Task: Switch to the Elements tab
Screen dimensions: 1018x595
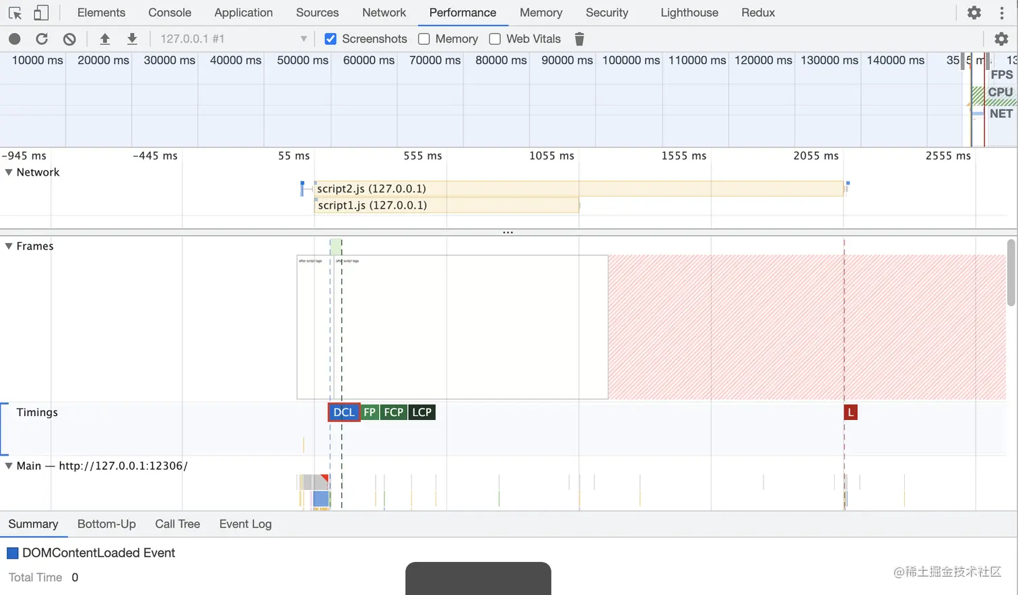Action: click(x=101, y=13)
